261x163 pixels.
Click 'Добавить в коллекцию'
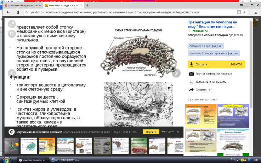point(211,82)
